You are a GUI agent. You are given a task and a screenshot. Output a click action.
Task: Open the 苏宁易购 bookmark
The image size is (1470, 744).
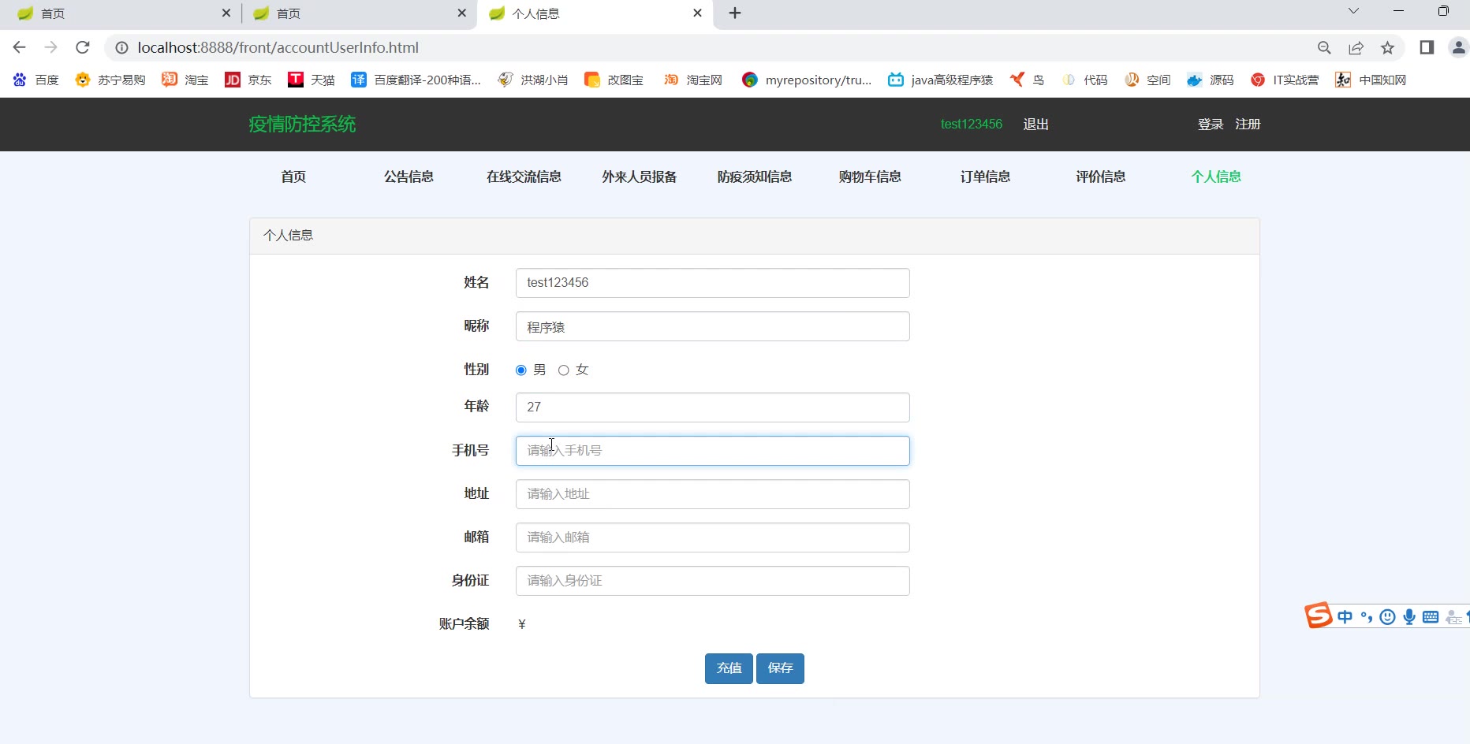[x=110, y=80]
